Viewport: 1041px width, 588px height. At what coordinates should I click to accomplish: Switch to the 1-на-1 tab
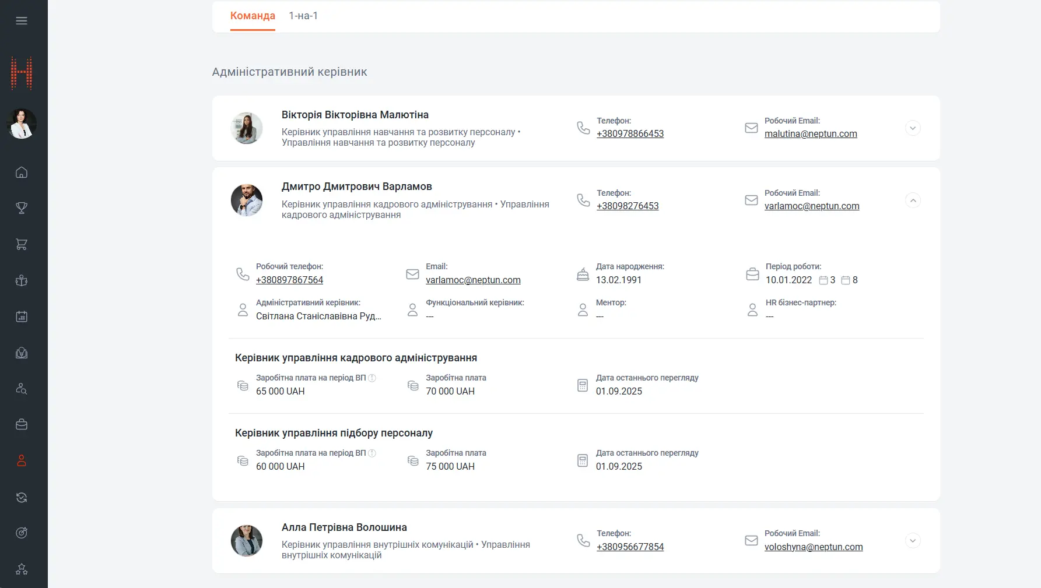pyautogui.click(x=303, y=16)
